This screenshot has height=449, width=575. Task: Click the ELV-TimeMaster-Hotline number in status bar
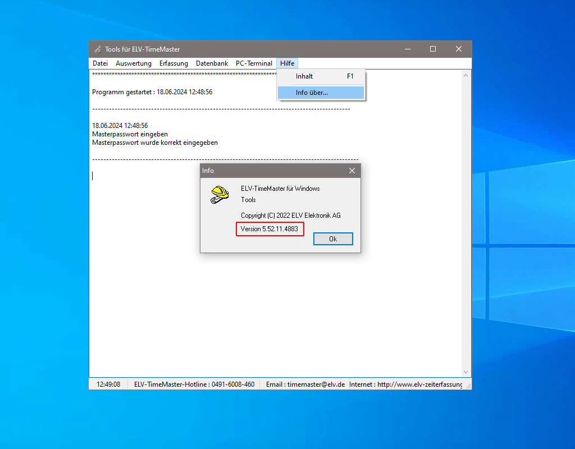[x=194, y=384]
